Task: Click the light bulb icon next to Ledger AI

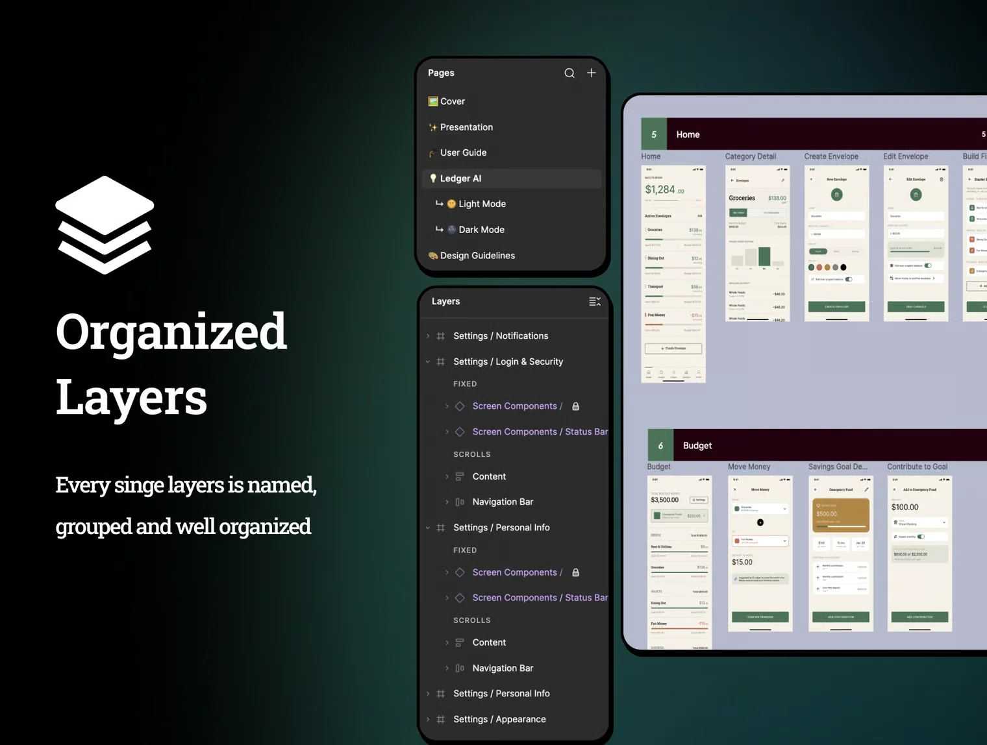Action: 433,178
